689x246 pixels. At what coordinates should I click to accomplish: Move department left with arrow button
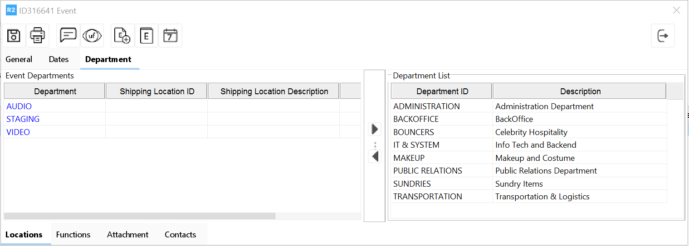(x=375, y=156)
